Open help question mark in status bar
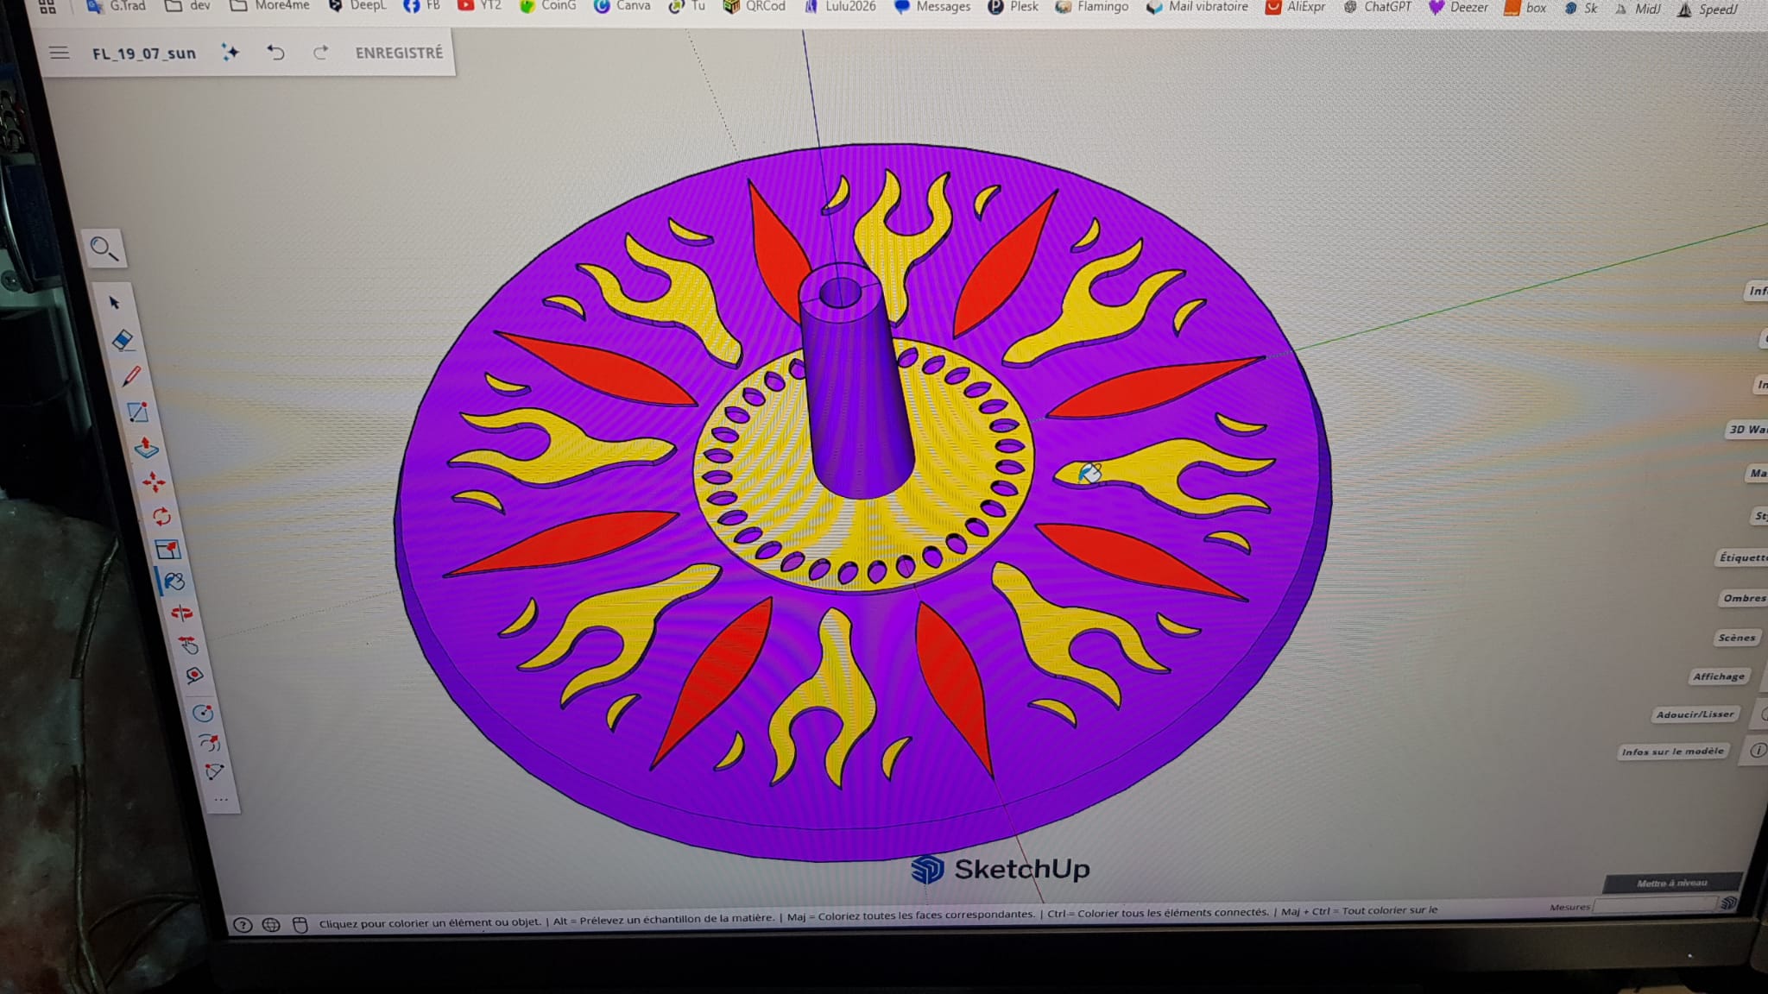Screen dimensions: 1768x994 tap(243, 925)
